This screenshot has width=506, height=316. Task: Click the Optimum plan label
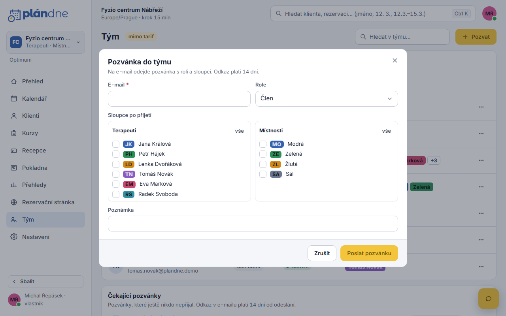(21, 60)
